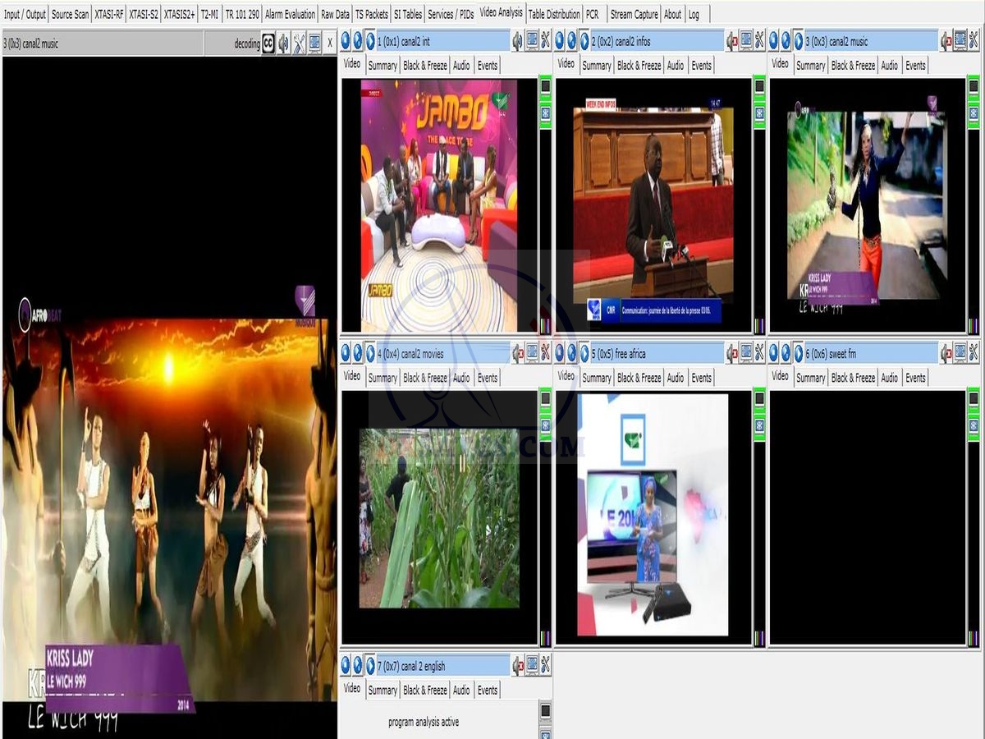Open tools settings for canal2 movies
This screenshot has width=985, height=739.
[545, 353]
